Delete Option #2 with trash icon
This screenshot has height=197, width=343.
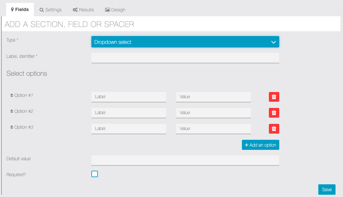click(x=274, y=113)
